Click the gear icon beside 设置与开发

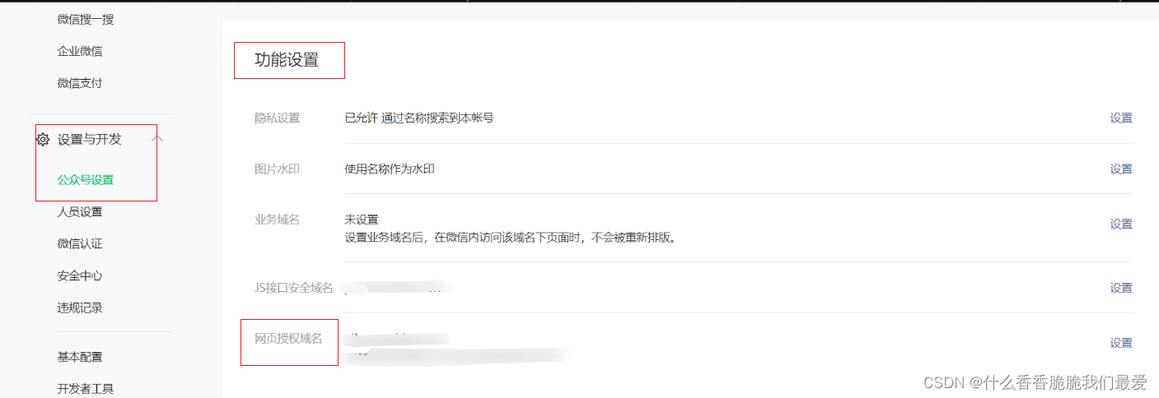[x=43, y=140]
